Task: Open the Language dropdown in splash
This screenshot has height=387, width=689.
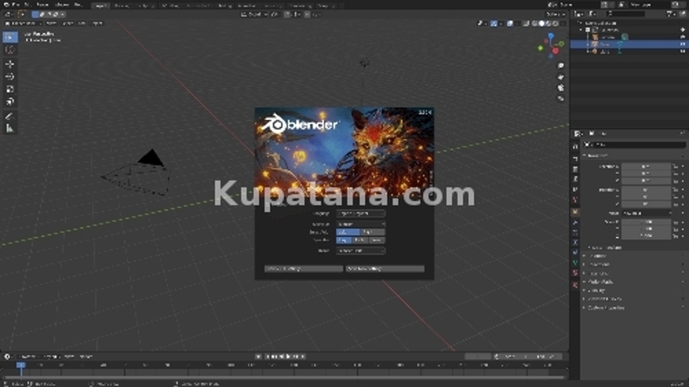Action: pyautogui.click(x=360, y=213)
